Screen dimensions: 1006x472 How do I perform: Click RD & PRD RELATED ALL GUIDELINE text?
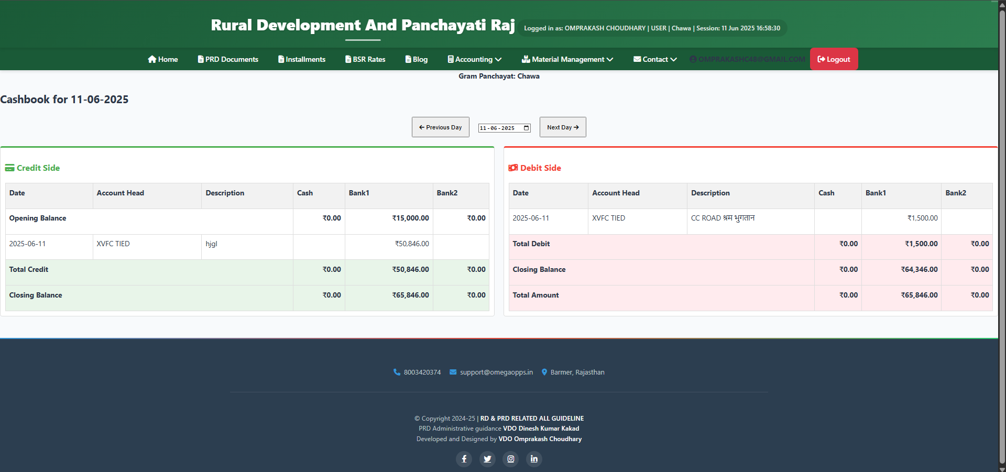click(532, 419)
